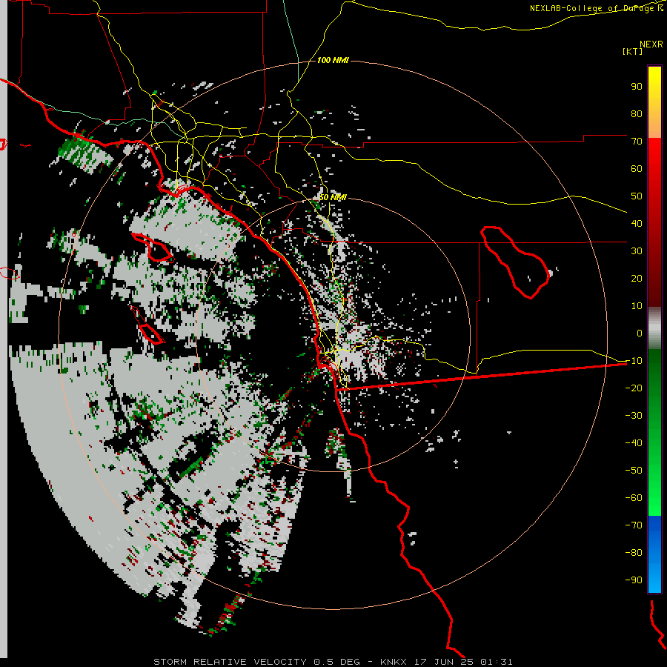Click the -60 scale label

click(634, 498)
